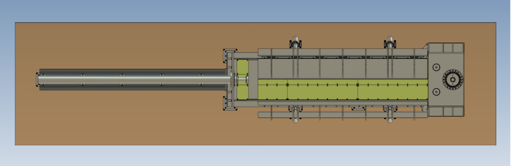Screen dimensions: 511x166
Task: Pick the upper small circle on the right end block
Action: 436,67
